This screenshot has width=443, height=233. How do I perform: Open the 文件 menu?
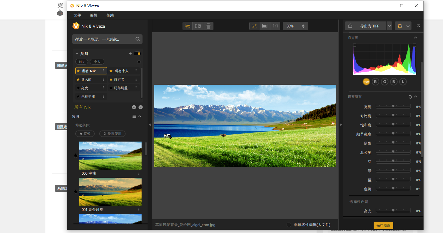point(77,15)
